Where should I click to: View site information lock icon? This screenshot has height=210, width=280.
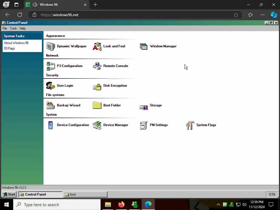click(x=34, y=15)
